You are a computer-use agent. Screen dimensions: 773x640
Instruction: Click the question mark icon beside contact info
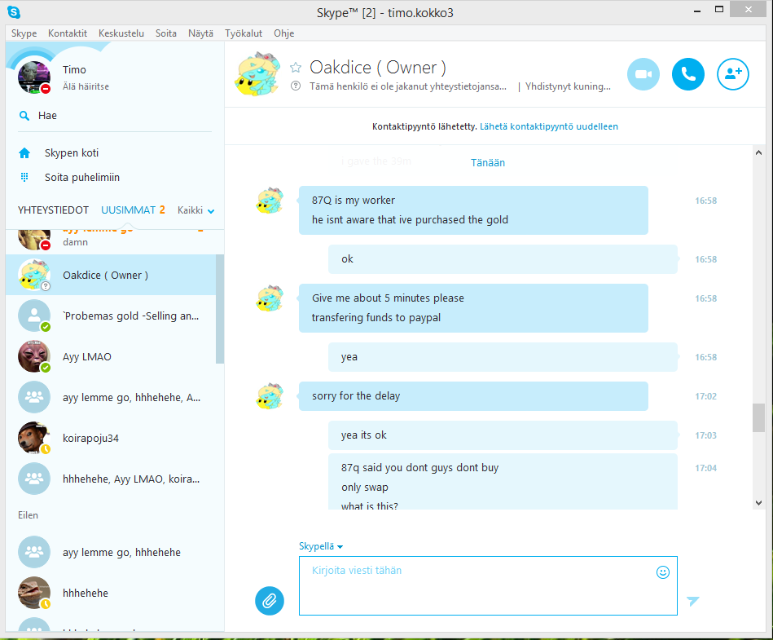point(296,86)
